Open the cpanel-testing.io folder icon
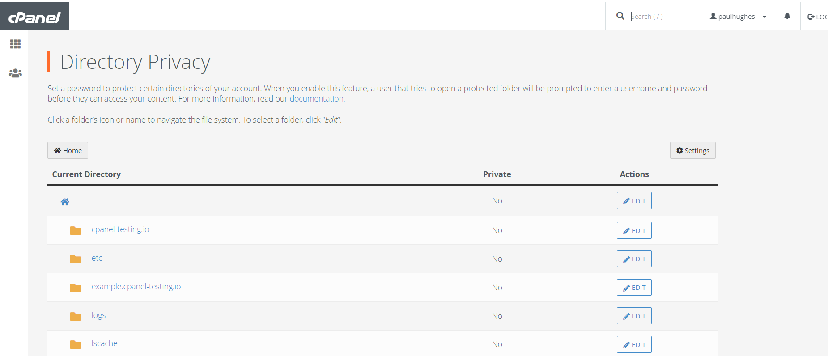Image resolution: width=828 pixels, height=356 pixels. pyautogui.click(x=75, y=230)
